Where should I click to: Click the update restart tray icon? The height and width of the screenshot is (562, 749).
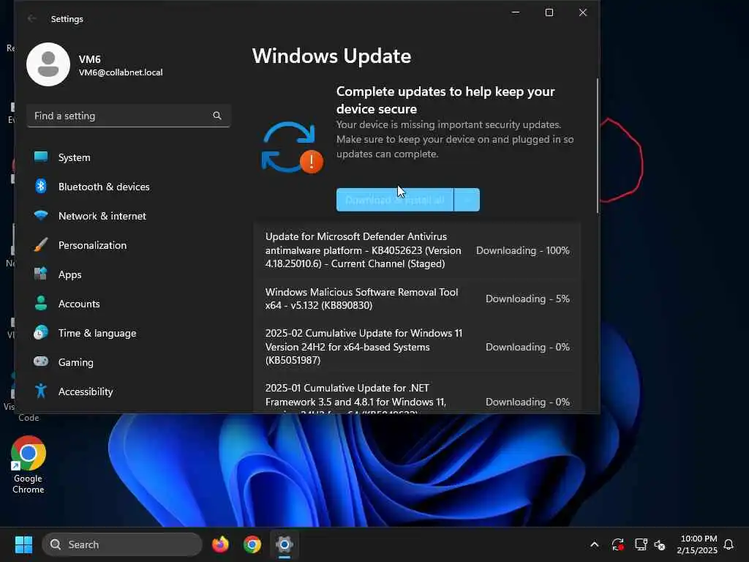coord(617,544)
